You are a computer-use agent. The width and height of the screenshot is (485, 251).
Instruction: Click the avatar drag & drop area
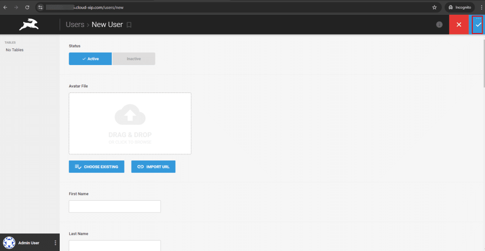click(x=130, y=123)
